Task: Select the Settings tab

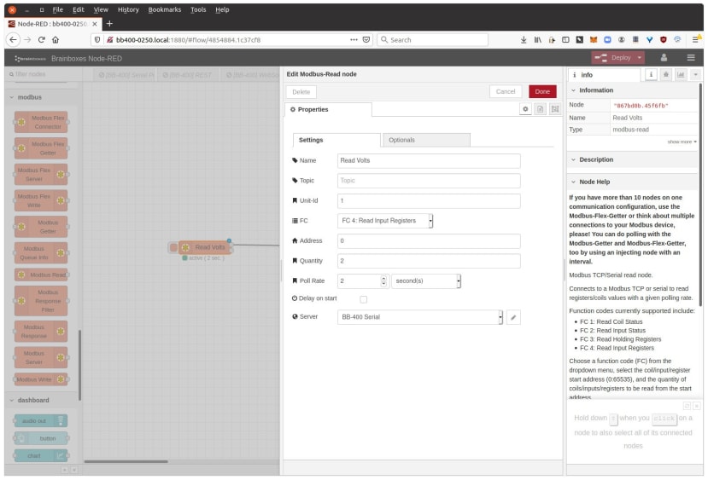Action: coord(336,140)
